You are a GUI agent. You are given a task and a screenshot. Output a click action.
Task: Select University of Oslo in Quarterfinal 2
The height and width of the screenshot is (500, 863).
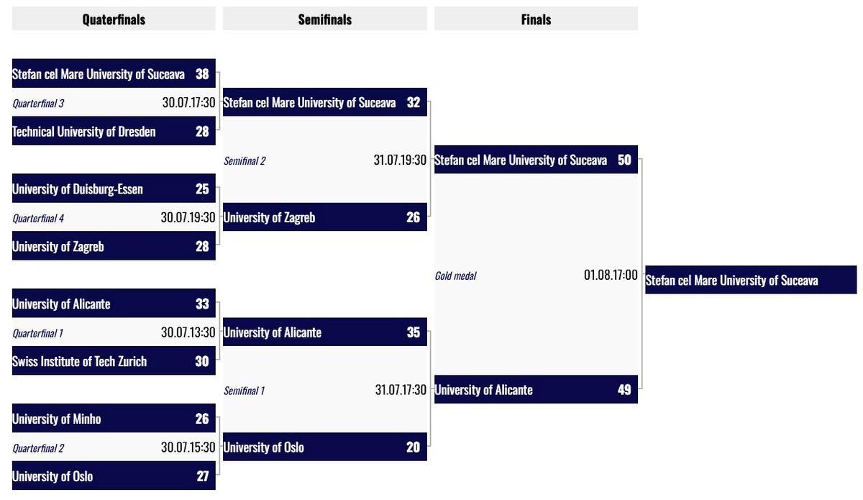pyautogui.click(x=114, y=476)
